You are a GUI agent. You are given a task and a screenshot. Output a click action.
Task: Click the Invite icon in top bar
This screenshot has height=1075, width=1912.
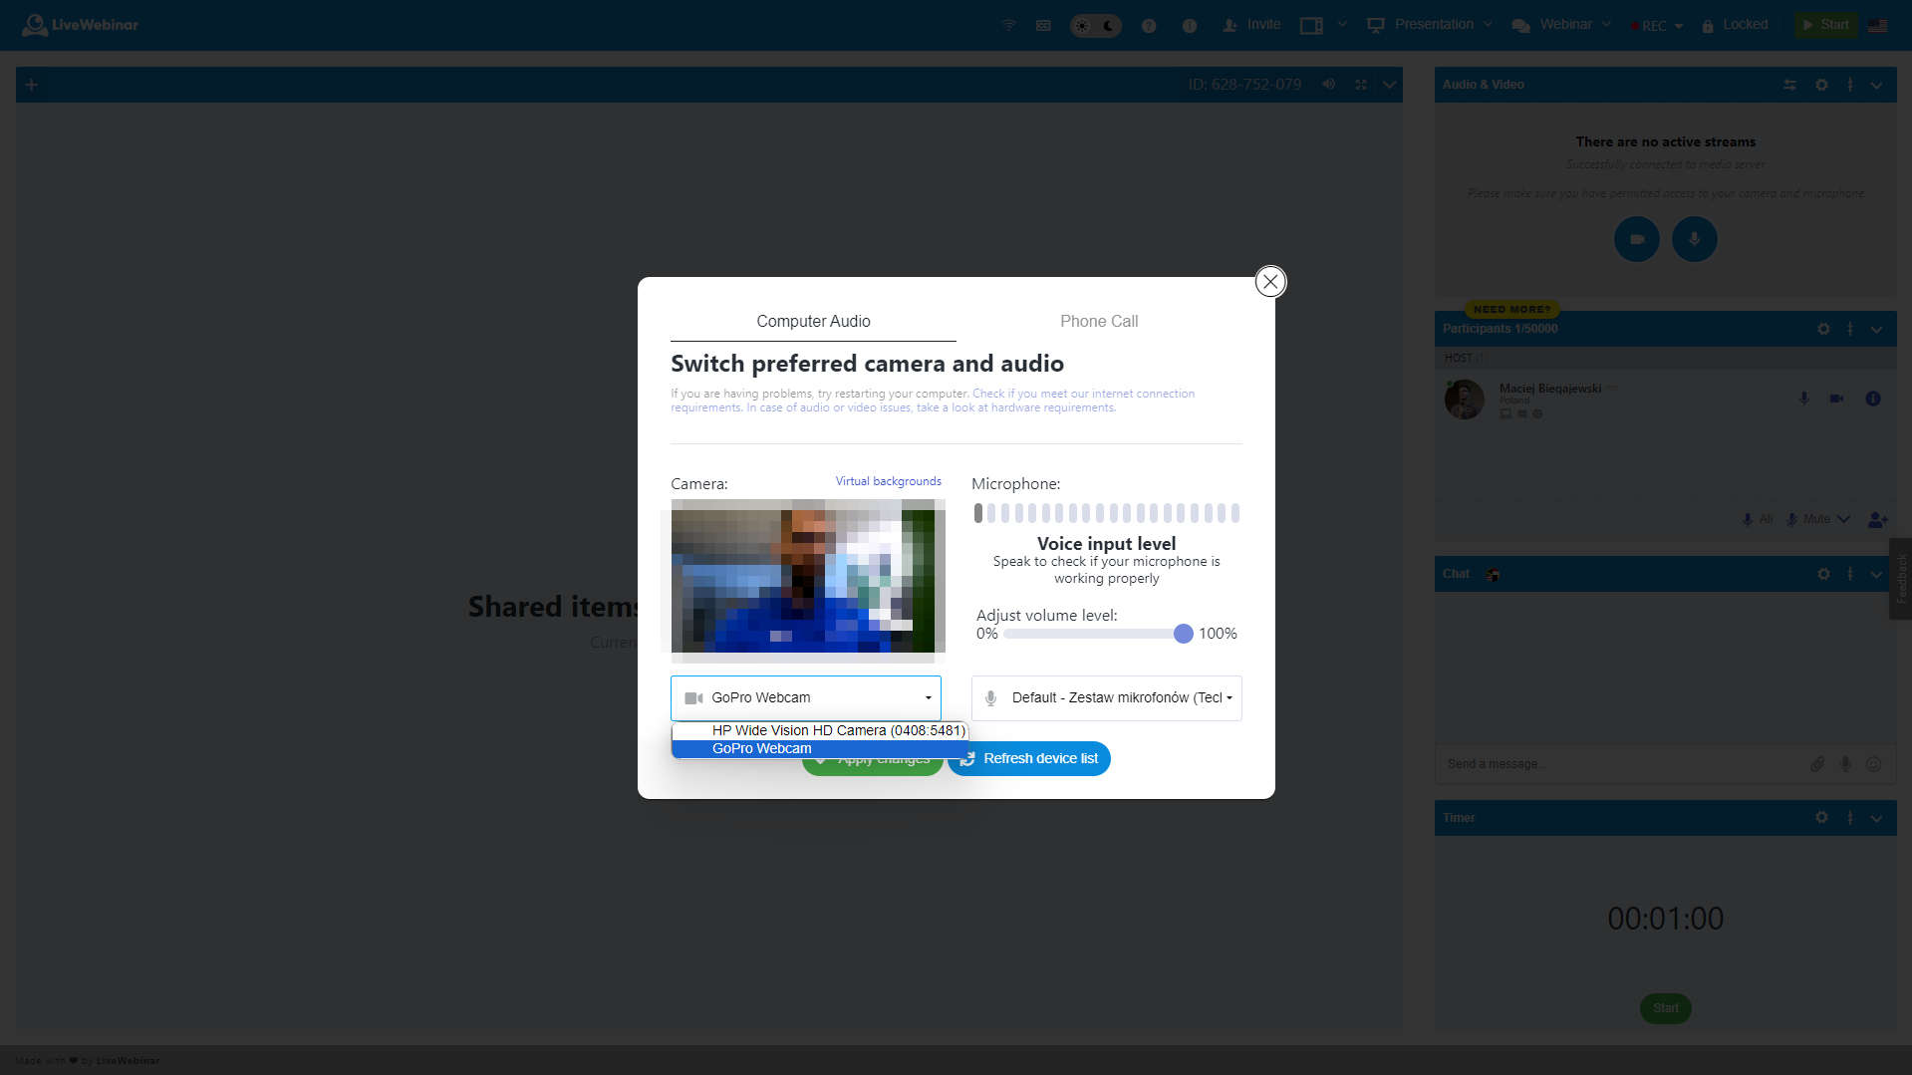(x=1229, y=25)
